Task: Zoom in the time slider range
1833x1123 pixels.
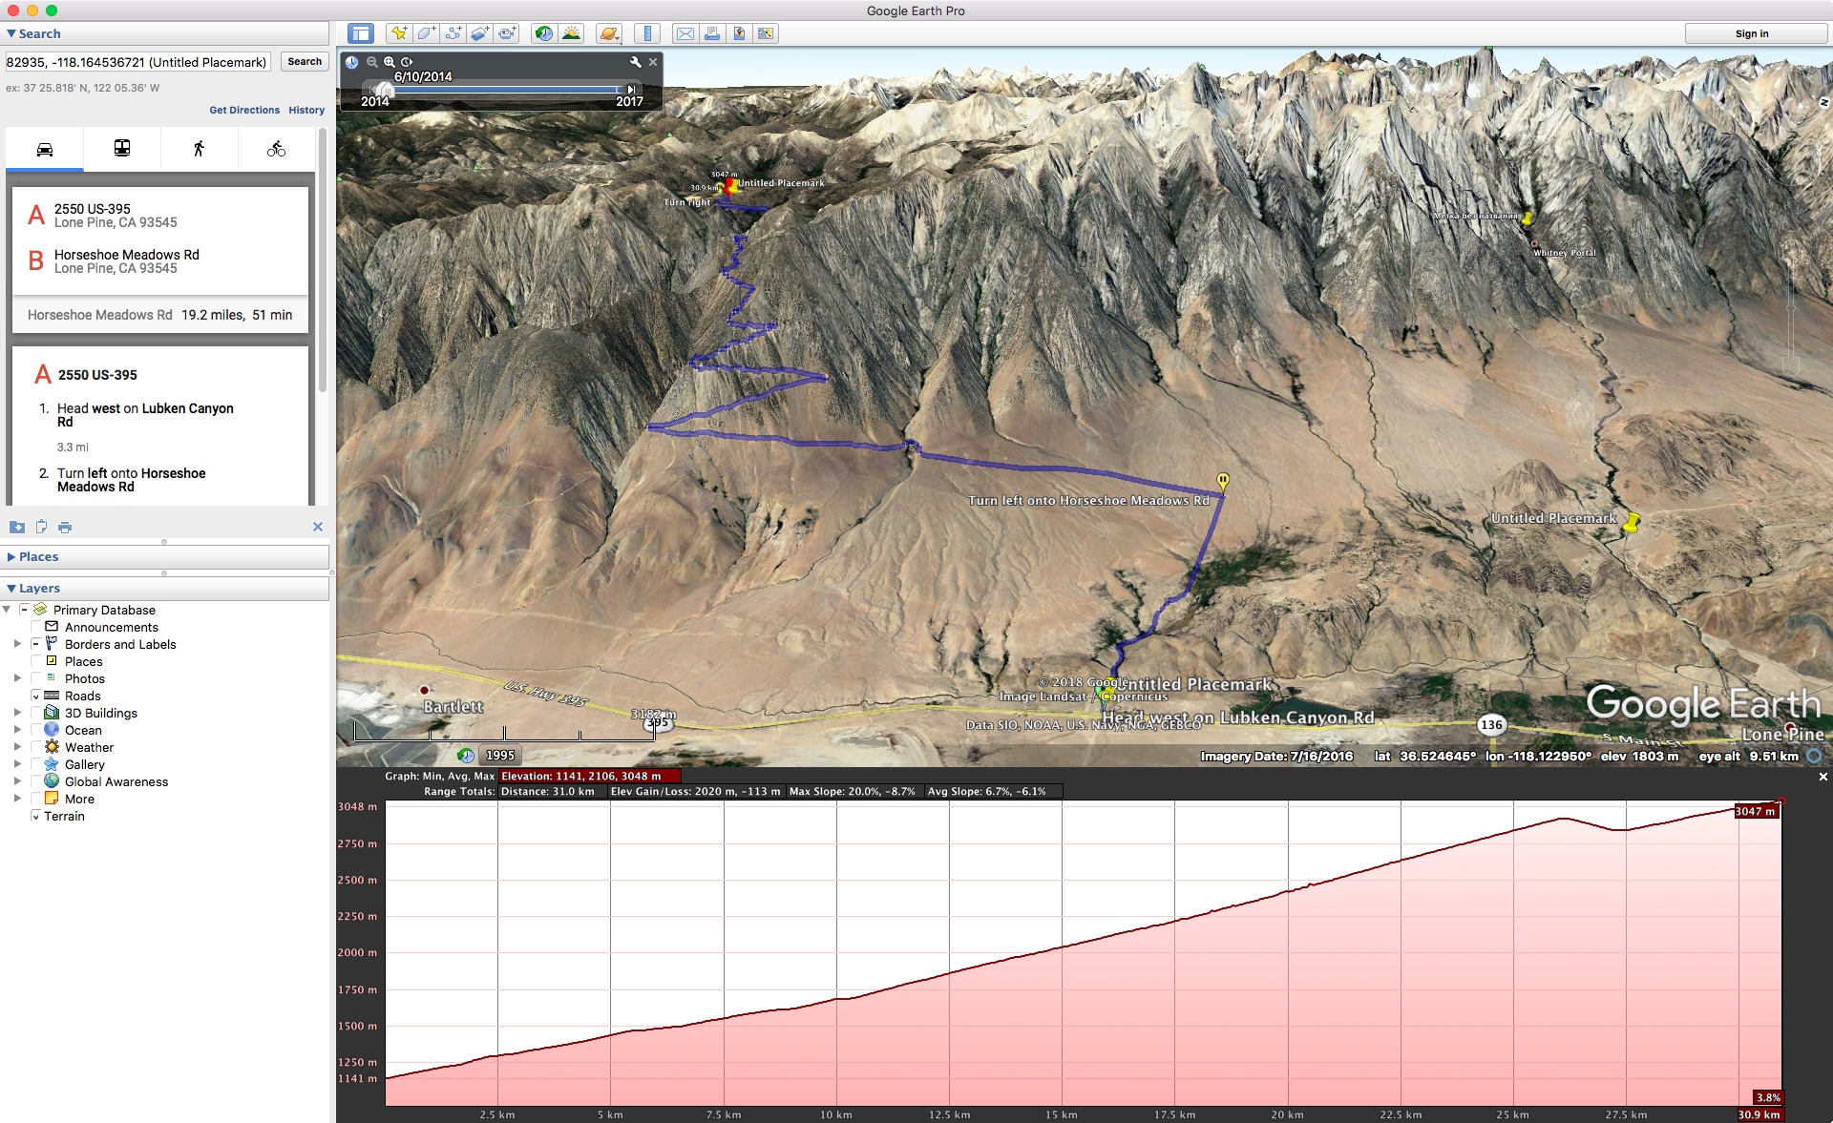Action: click(x=389, y=62)
